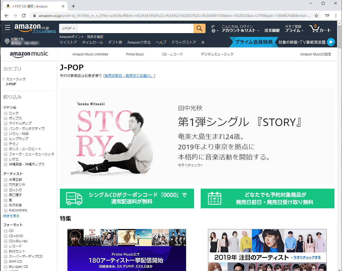
Task: Open the J-POP search category dropdown
Action: tap(68, 28)
